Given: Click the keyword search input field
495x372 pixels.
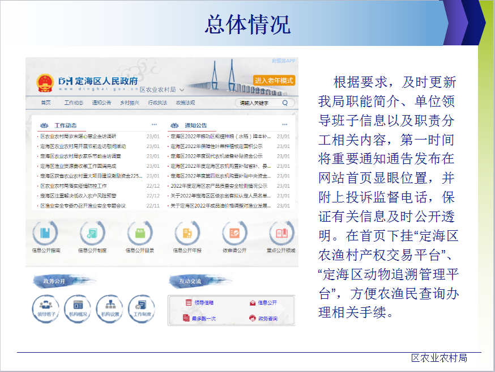Looking at the screenshot, I should pyautogui.click(x=258, y=103).
